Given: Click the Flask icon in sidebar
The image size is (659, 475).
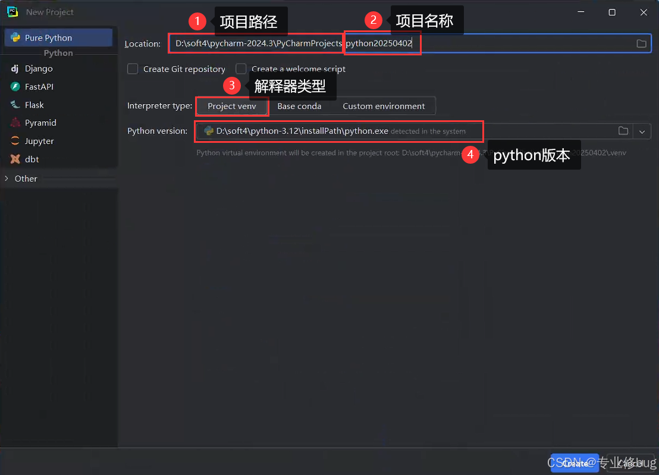Looking at the screenshot, I should (x=15, y=105).
